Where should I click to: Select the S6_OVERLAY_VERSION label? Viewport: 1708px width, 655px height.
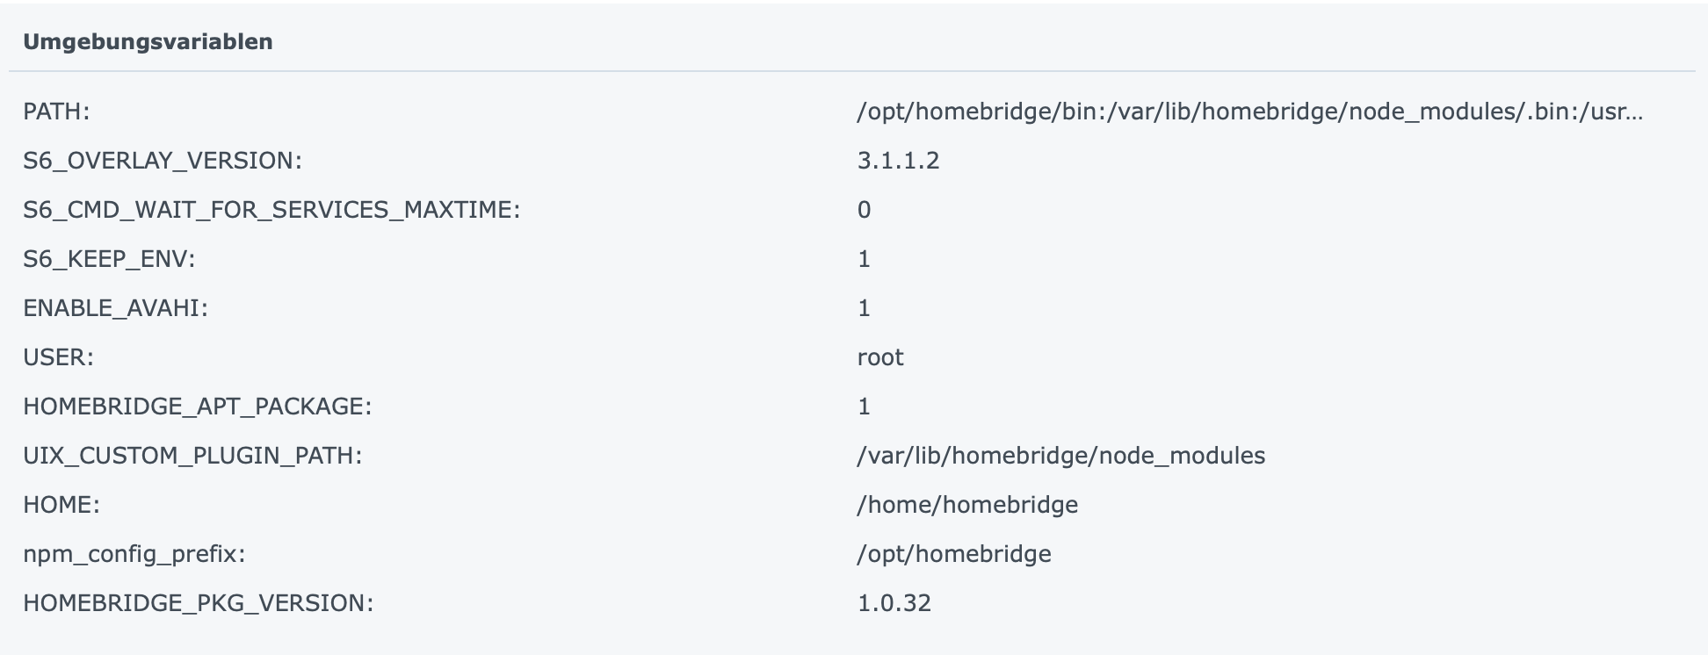(x=163, y=161)
